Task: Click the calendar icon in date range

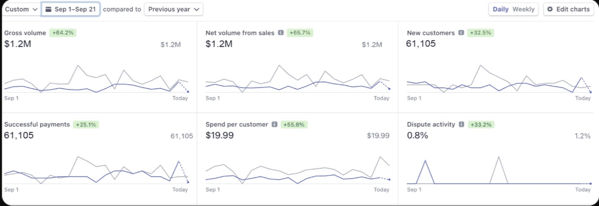Action: 48,9
